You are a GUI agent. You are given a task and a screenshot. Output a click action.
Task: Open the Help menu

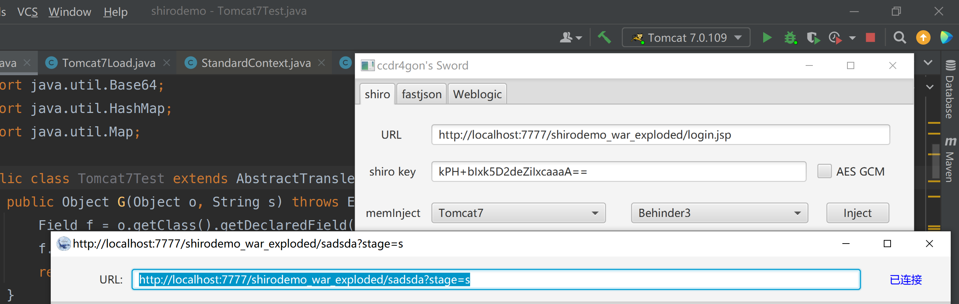116,12
